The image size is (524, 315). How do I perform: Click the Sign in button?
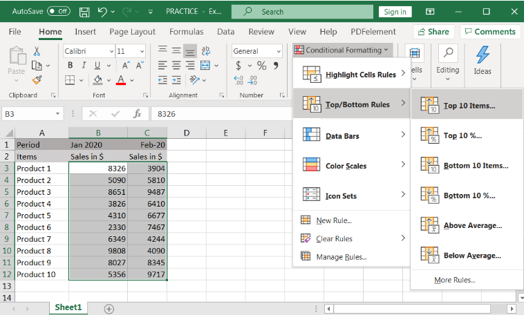(395, 12)
